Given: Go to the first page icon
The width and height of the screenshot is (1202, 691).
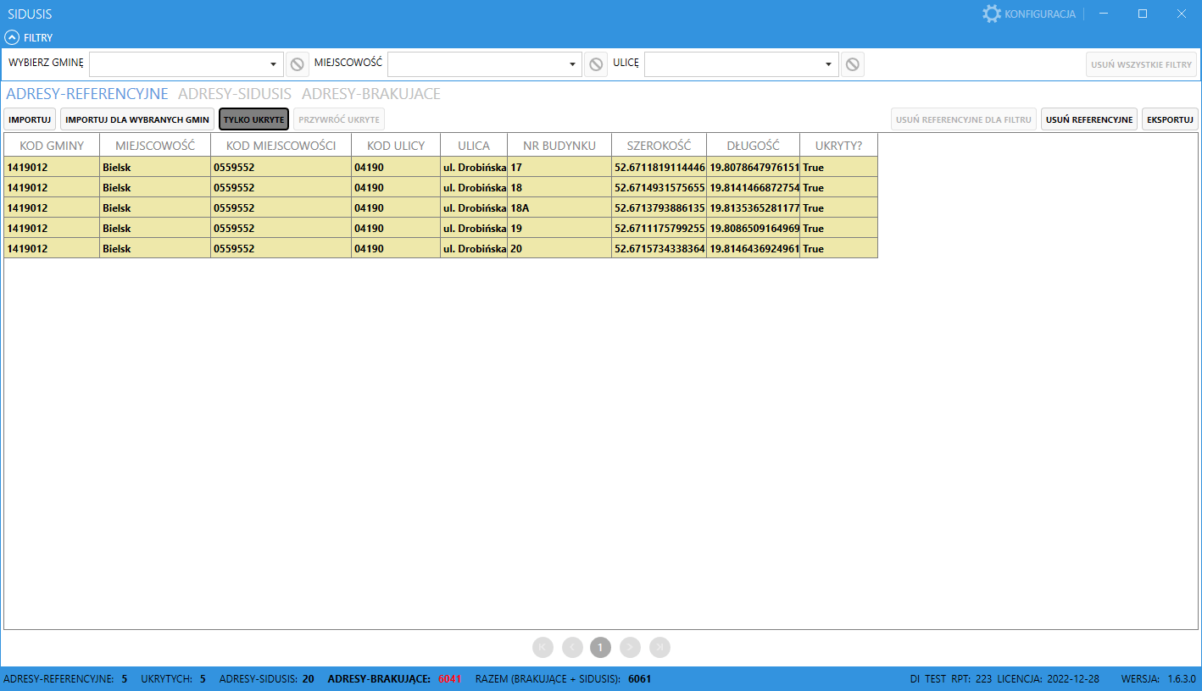Looking at the screenshot, I should pyautogui.click(x=543, y=648).
